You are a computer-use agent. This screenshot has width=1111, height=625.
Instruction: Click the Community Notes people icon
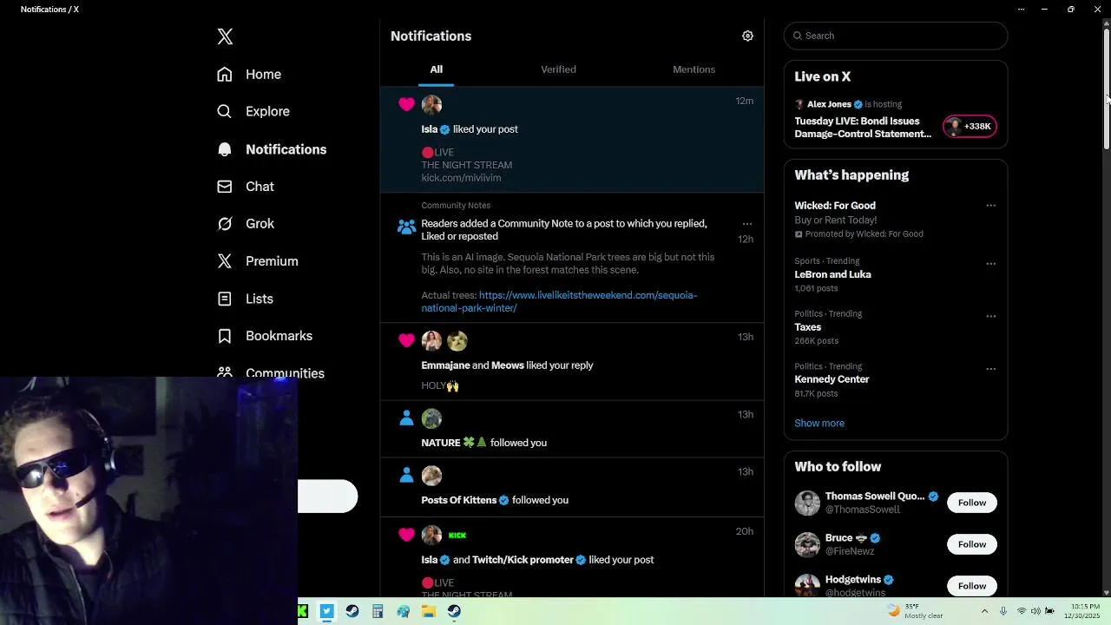tap(406, 227)
